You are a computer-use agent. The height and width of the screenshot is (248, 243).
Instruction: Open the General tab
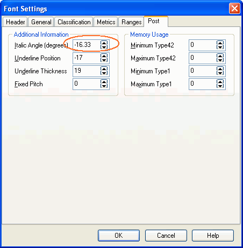(41, 22)
